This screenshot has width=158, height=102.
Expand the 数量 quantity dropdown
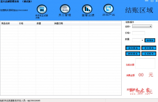click(x=138, y=40)
